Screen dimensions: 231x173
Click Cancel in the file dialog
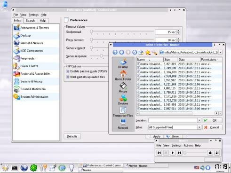tap(212, 127)
